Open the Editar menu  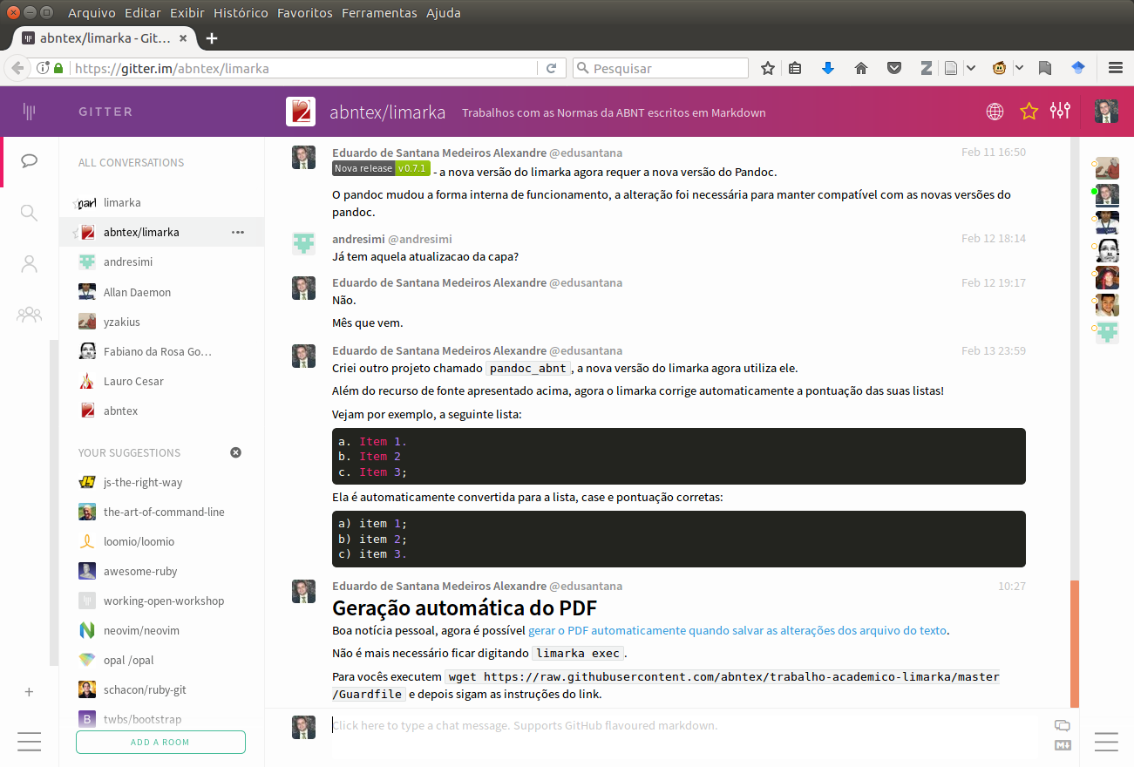[x=143, y=13]
